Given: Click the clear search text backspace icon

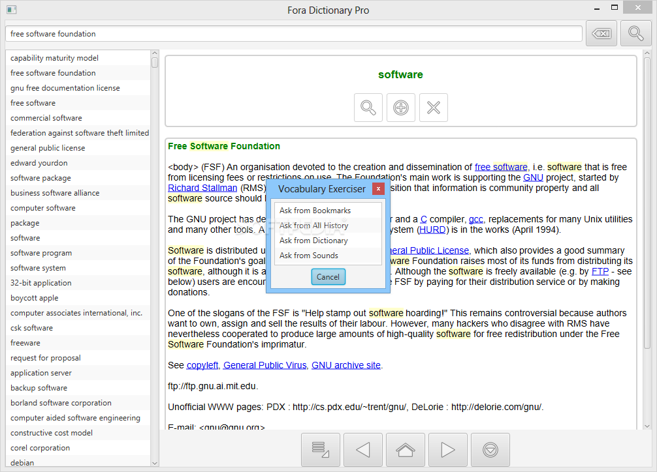Looking at the screenshot, I should 601,33.
